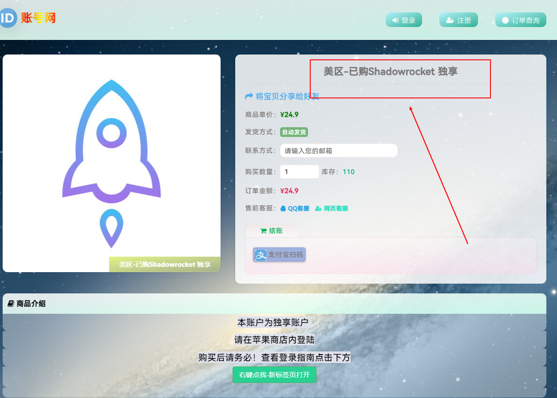Click the shopping cart icon
The width and height of the screenshot is (557, 398).
point(263,230)
